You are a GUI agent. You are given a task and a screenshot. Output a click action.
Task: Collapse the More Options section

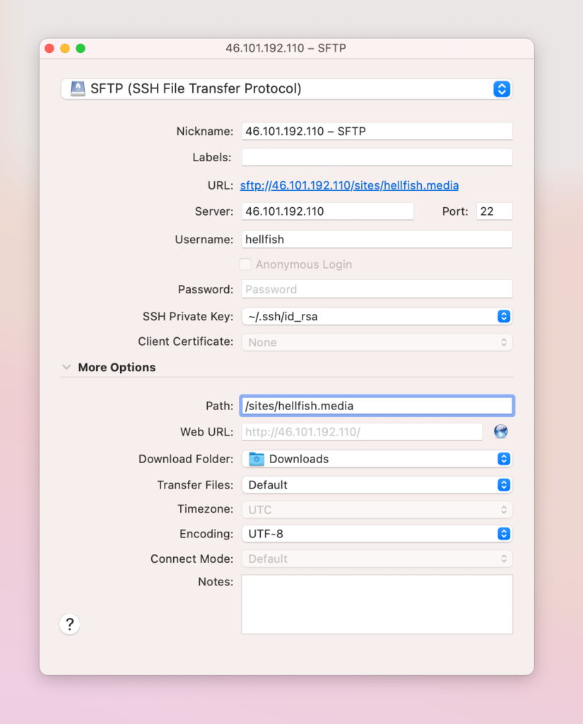click(66, 367)
